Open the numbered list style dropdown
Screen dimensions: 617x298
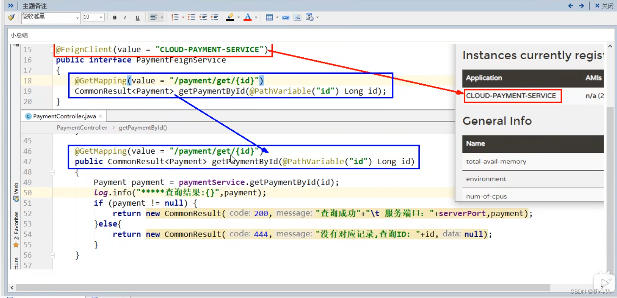pyautogui.click(x=183, y=17)
